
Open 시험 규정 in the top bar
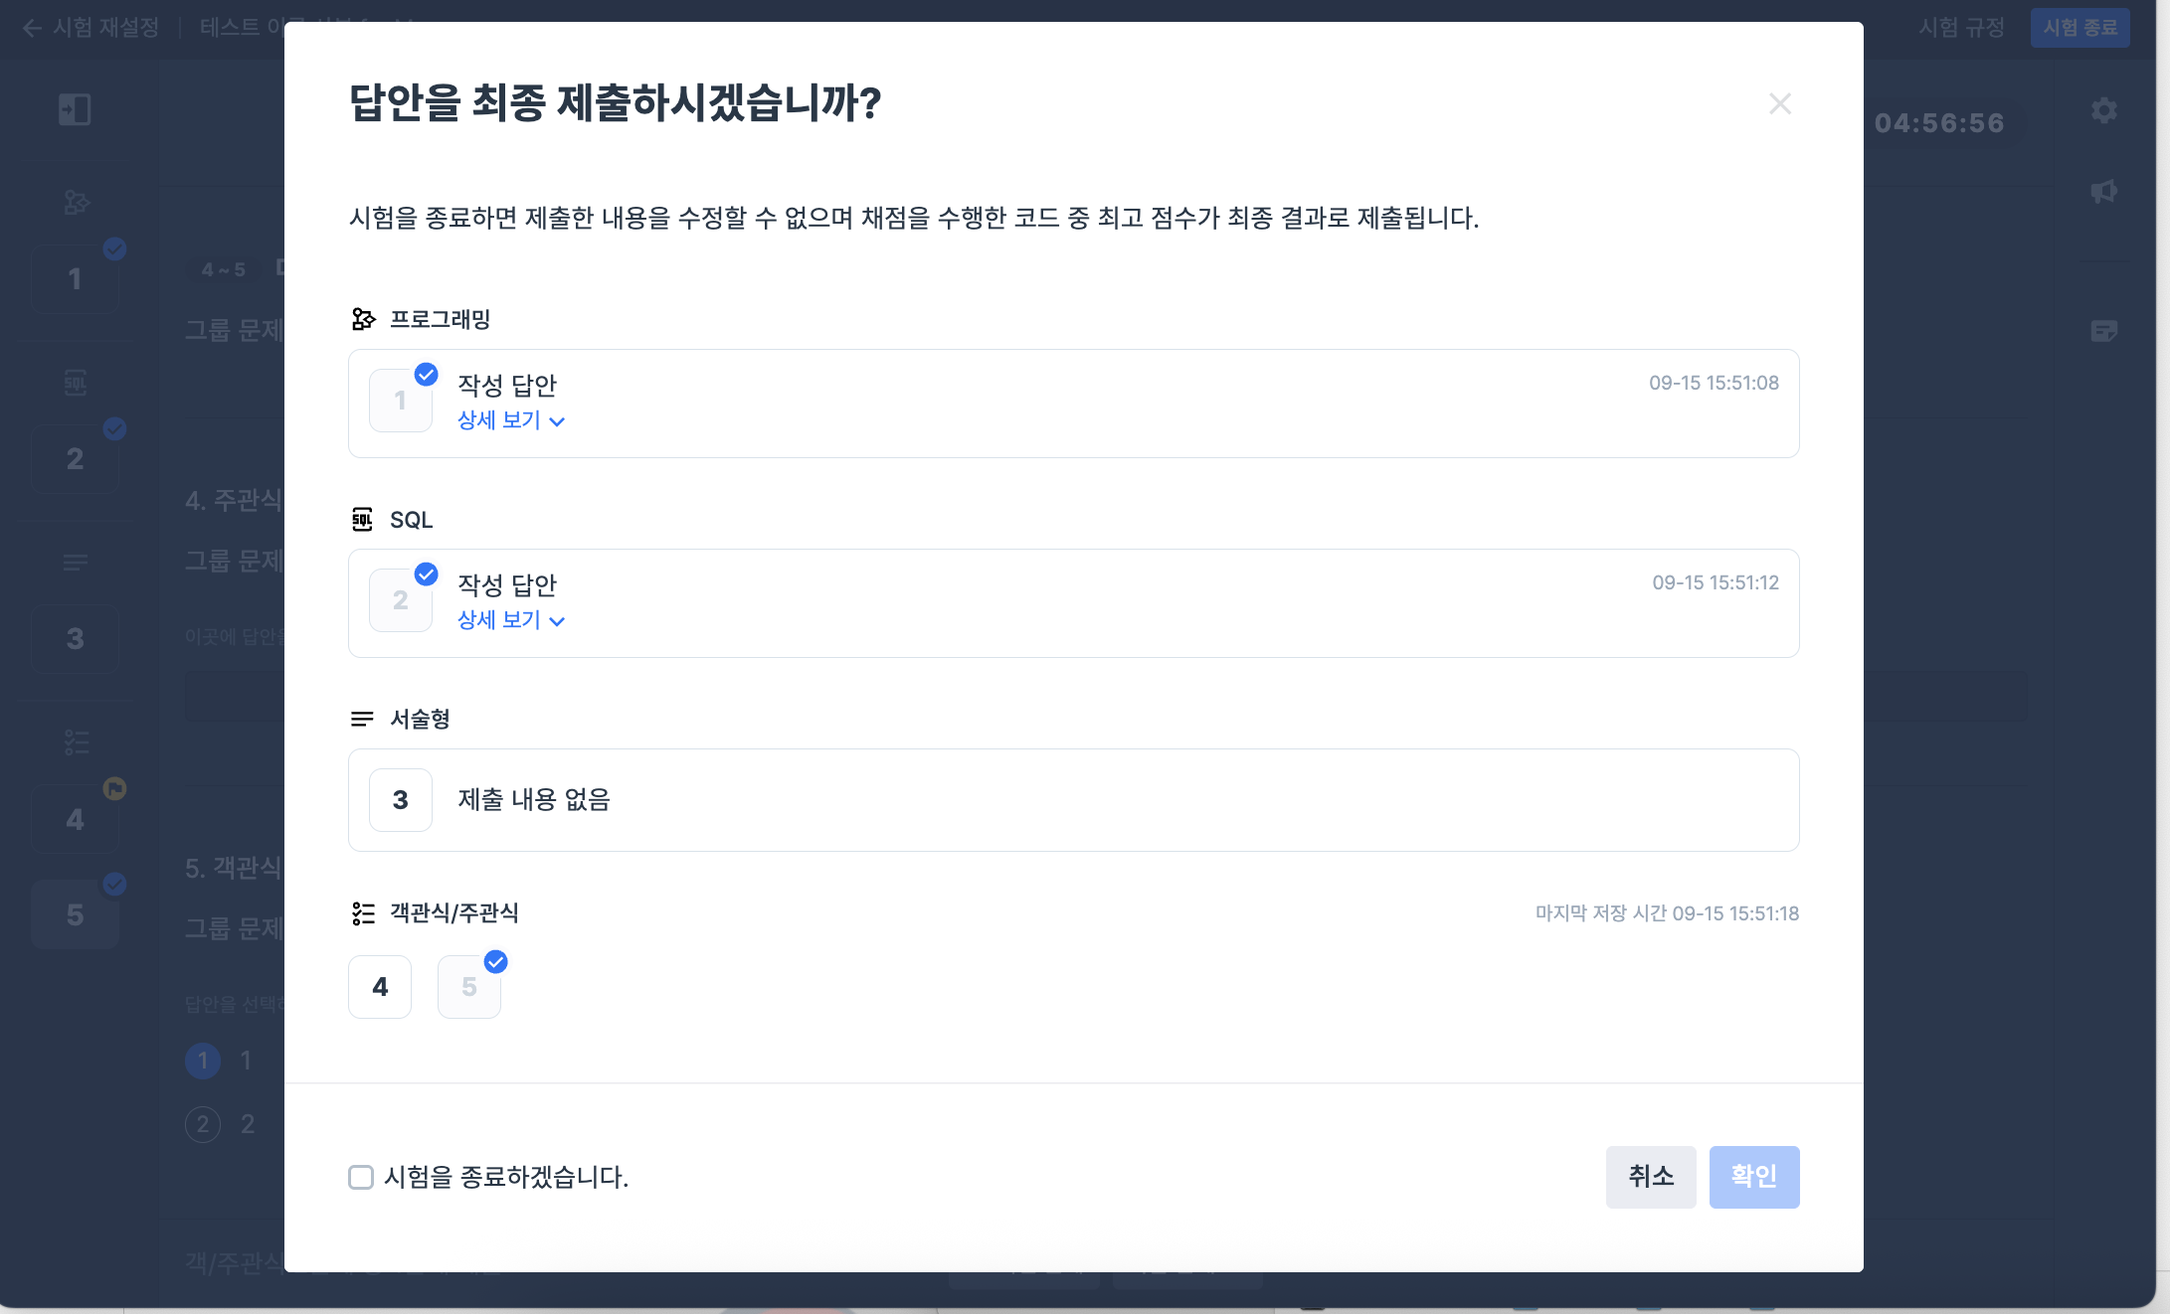click(x=1961, y=28)
